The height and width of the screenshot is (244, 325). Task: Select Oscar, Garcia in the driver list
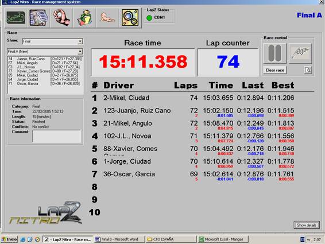pos(45,84)
